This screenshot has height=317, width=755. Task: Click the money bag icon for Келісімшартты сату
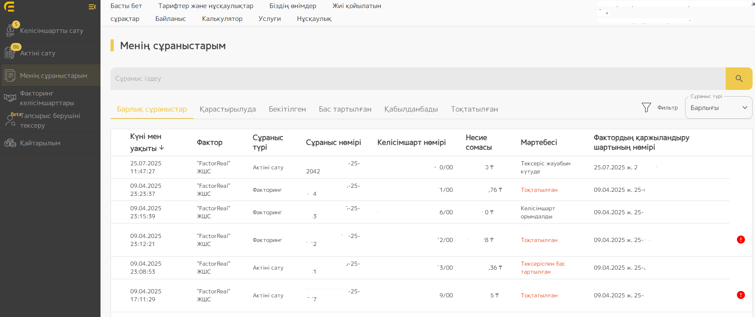[10, 30]
